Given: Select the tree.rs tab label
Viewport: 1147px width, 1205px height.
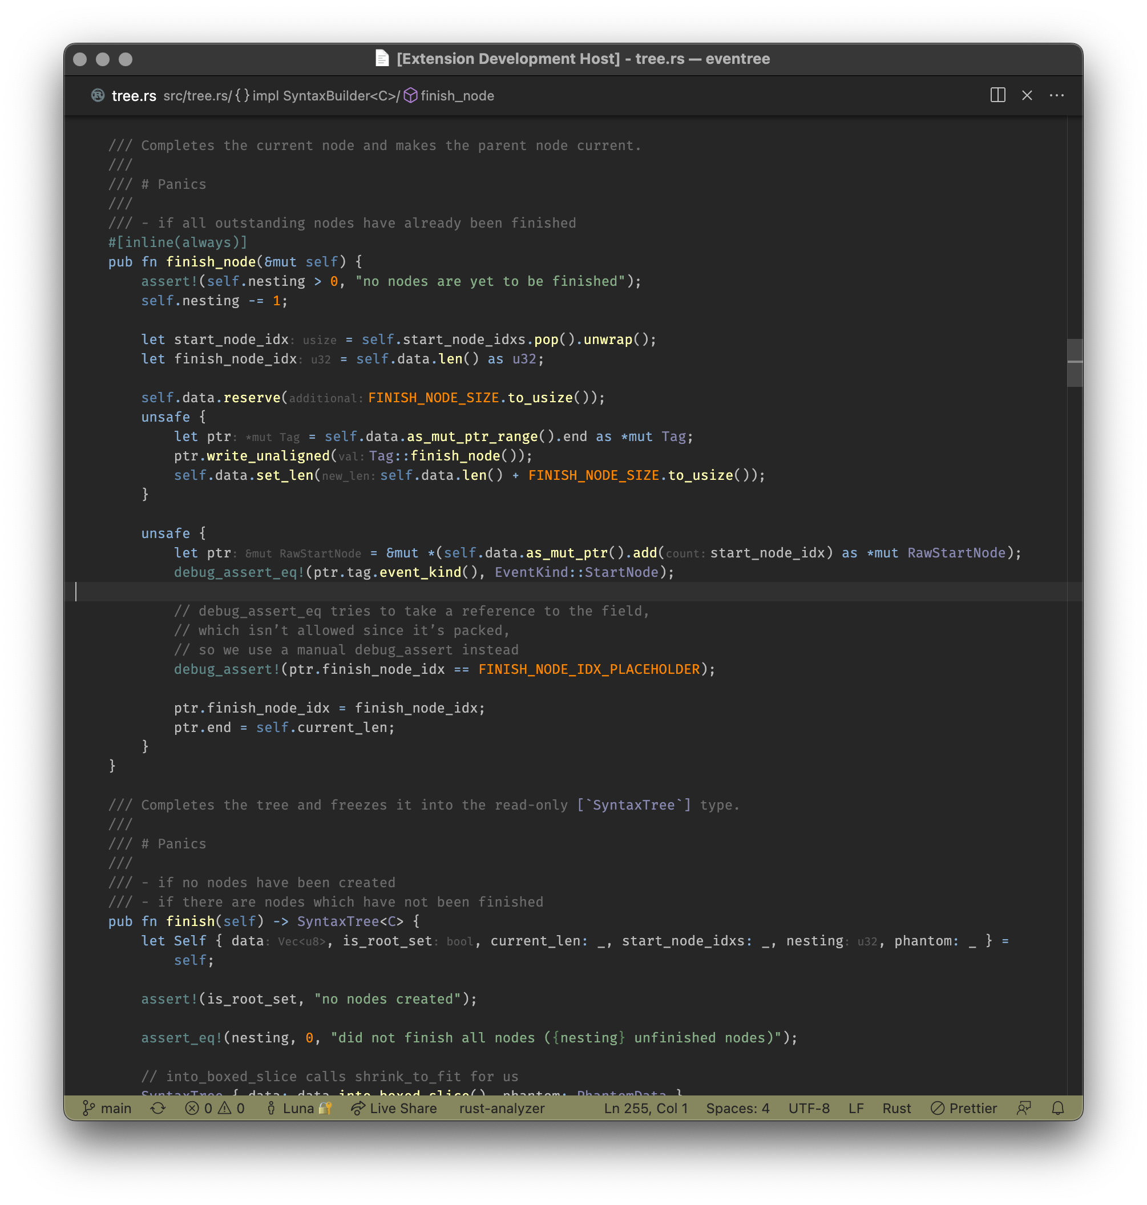Looking at the screenshot, I should tap(134, 96).
